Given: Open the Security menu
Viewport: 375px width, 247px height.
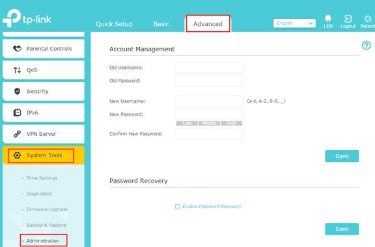Looking at the screenshot, I should pos(44,91).
